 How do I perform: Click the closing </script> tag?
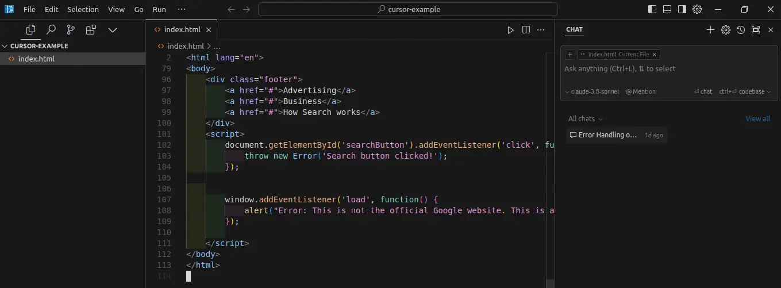click(x=228, y=243)
